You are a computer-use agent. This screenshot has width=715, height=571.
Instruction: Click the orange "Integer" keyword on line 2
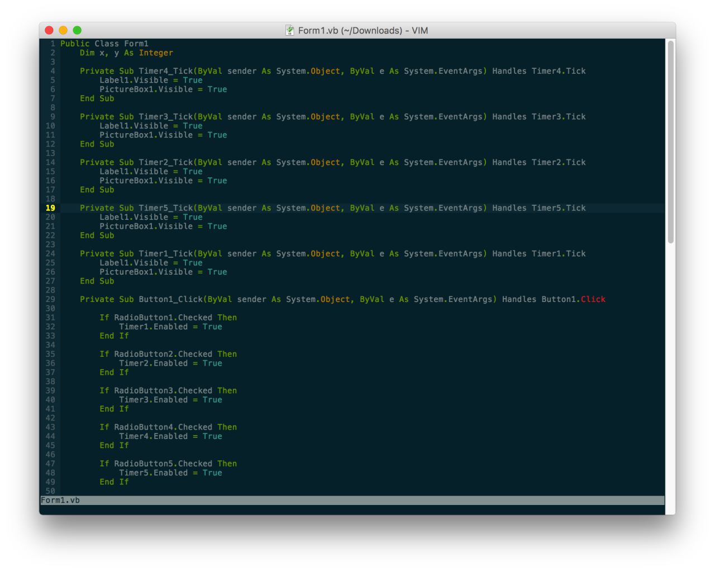click(156, 53)
